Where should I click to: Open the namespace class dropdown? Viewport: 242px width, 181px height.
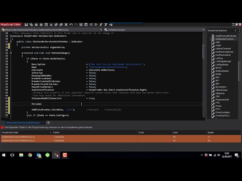(x=53, y=29)
